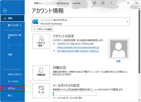The height and width of the screenshot is (102, 141).
Task: Click the 自動応答 button
Action: (x=41, y=73)
